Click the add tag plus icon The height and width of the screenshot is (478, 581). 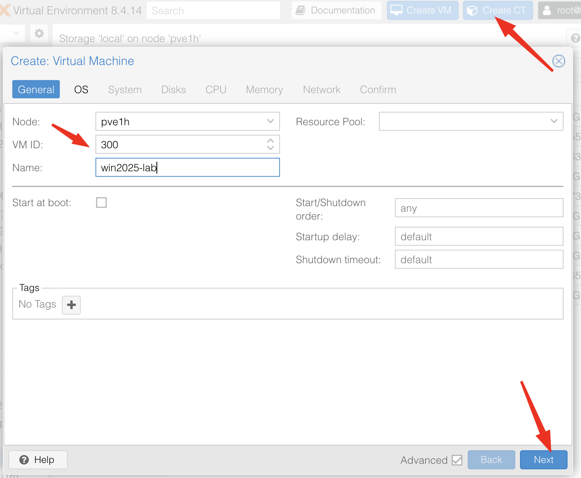pos(71,305)
